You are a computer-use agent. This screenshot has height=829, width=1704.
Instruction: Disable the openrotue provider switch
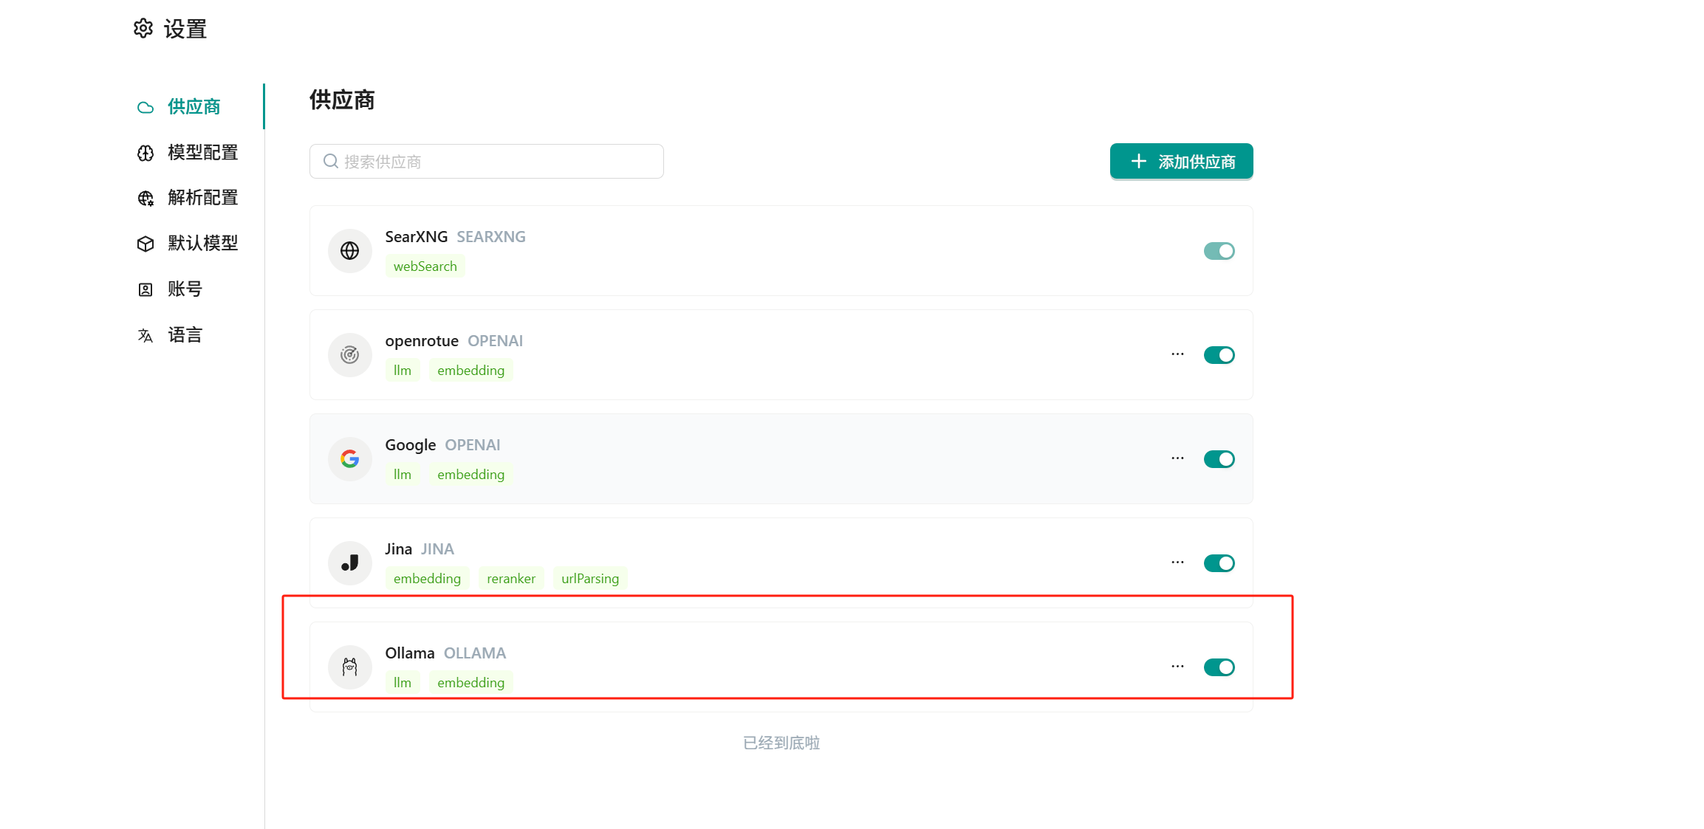coord(1219,355)
